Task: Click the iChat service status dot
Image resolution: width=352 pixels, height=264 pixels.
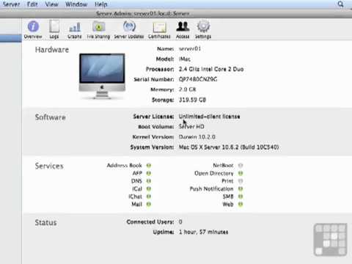Action: (x=149, y=197)
